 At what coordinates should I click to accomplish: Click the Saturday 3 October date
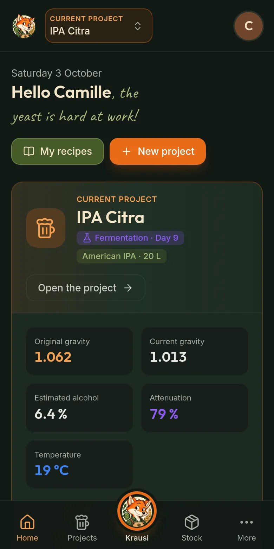tap(57, 73)
